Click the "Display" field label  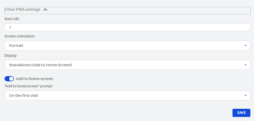pyautogui.click(x=10, y=56)
